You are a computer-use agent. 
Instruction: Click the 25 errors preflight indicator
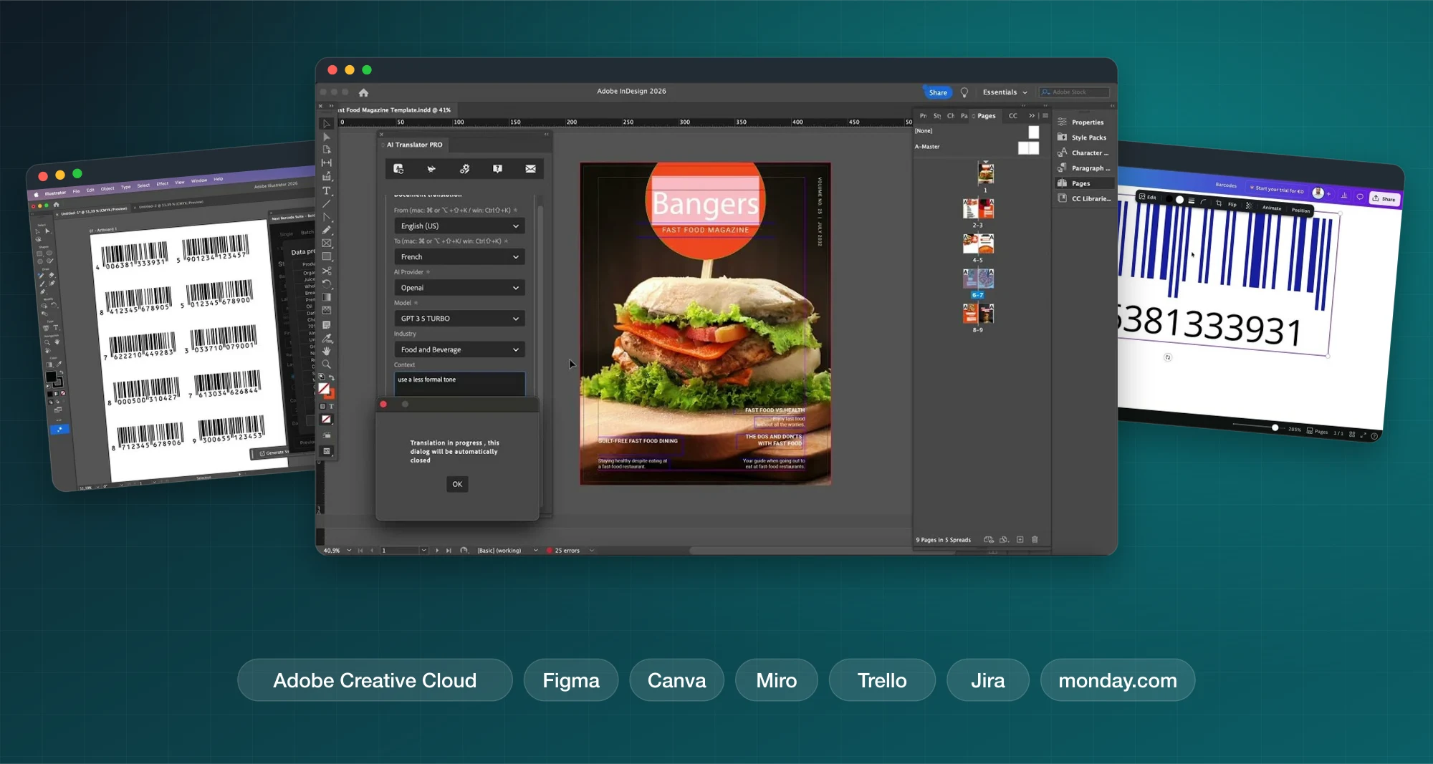[x=564, y=551]
